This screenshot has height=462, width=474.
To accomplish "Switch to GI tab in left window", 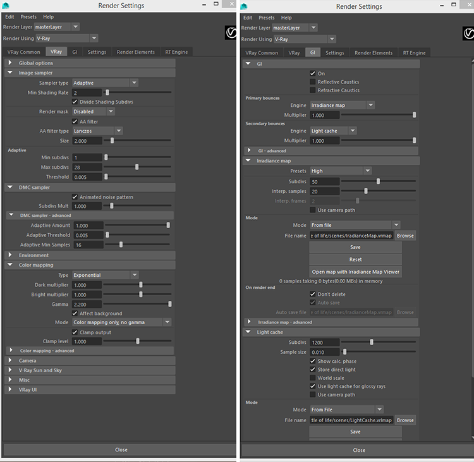I will coord(75,52).
